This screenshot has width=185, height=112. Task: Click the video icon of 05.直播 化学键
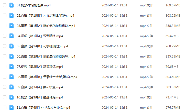12,46
